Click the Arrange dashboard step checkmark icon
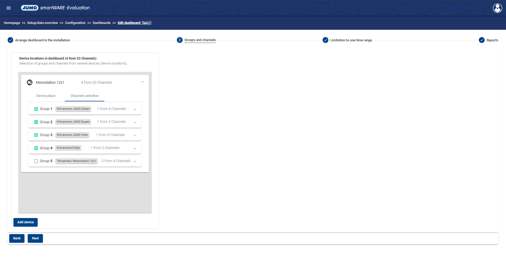The height and width of the screenshot is (277, 506). [x=10, y=40]
